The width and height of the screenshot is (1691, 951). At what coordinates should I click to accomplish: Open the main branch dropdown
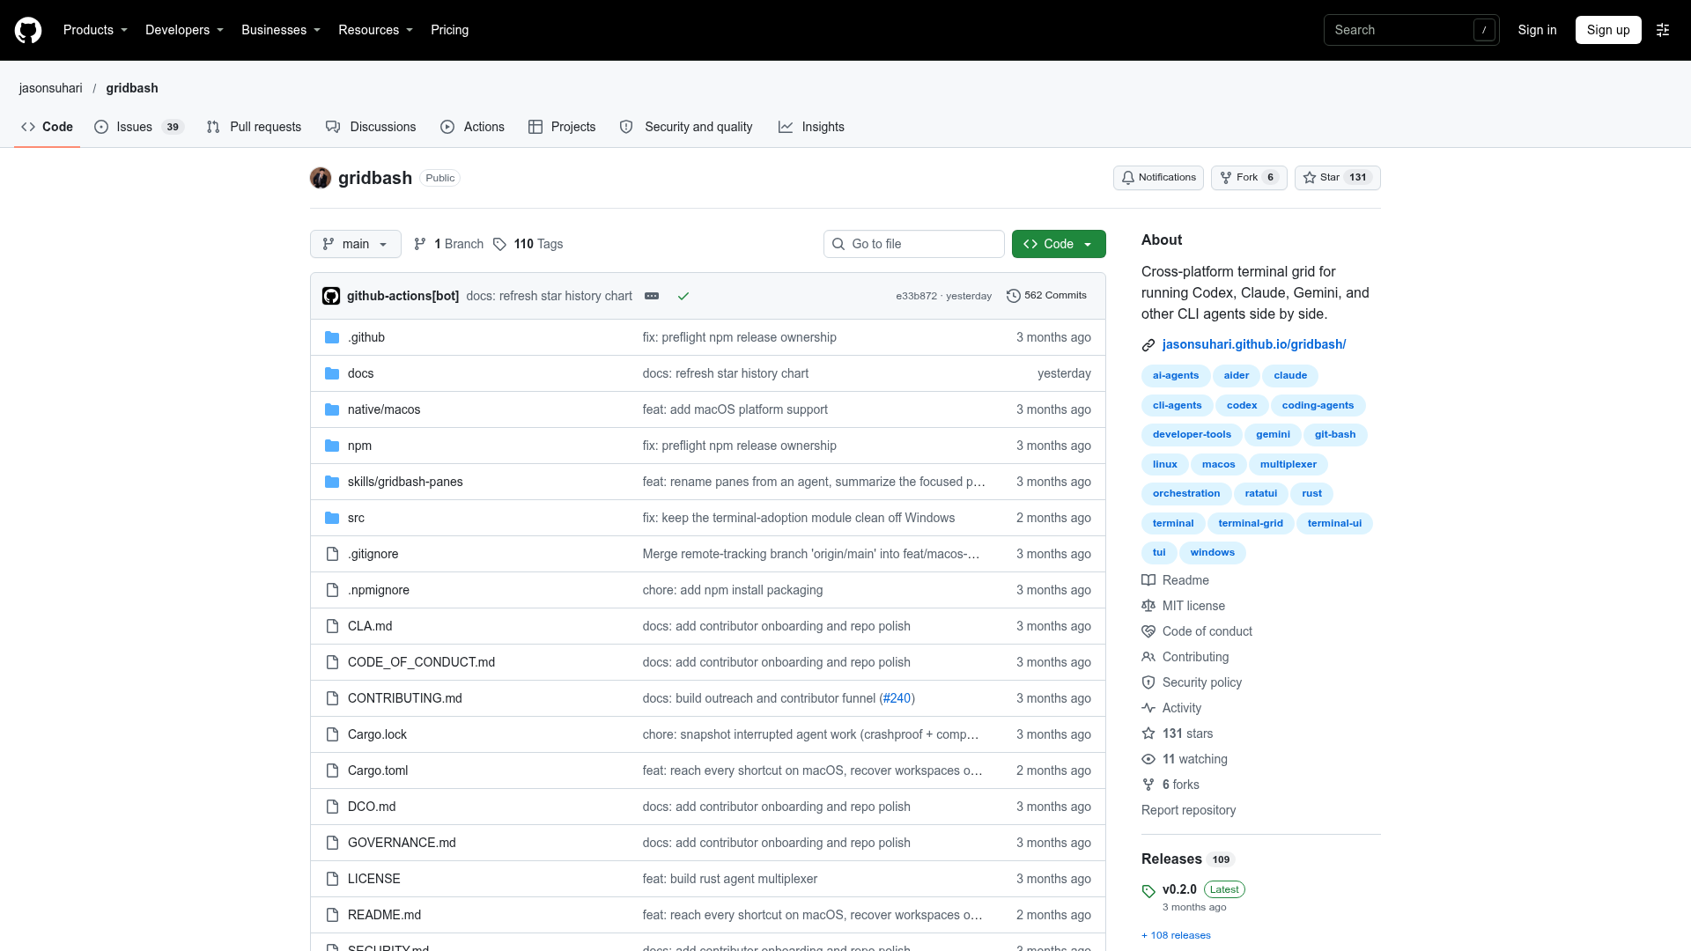click(x=356, y=244)
